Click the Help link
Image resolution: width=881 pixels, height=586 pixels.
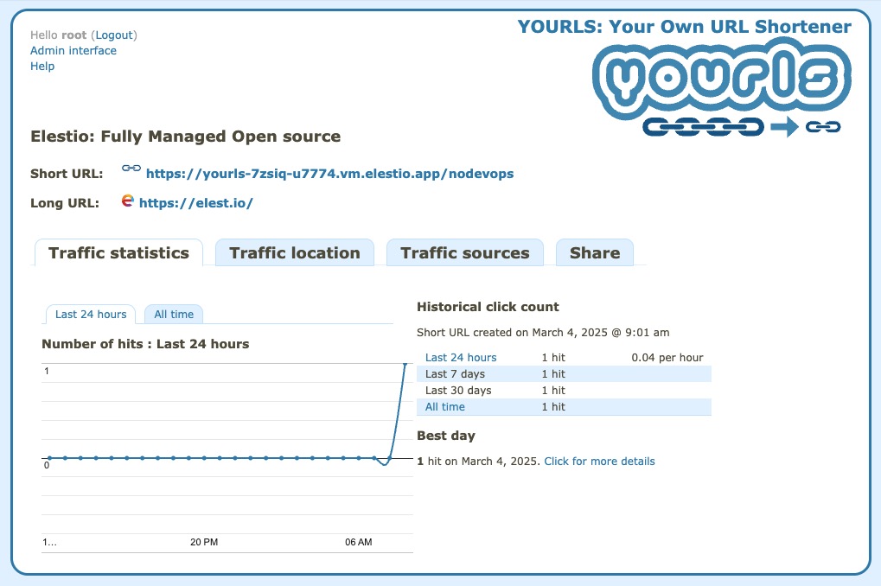pos(41,66)
